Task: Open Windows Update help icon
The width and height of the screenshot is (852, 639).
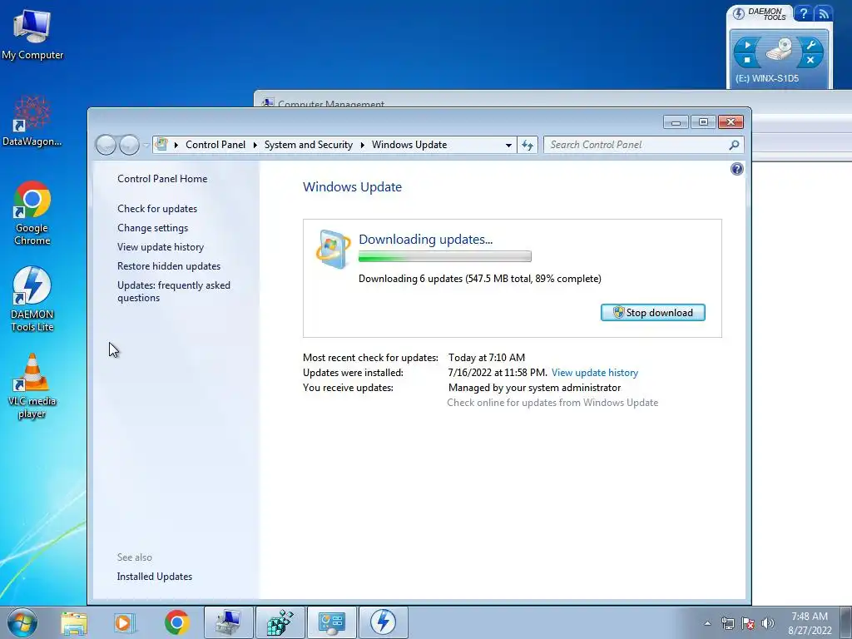Action: coord(737,169)
